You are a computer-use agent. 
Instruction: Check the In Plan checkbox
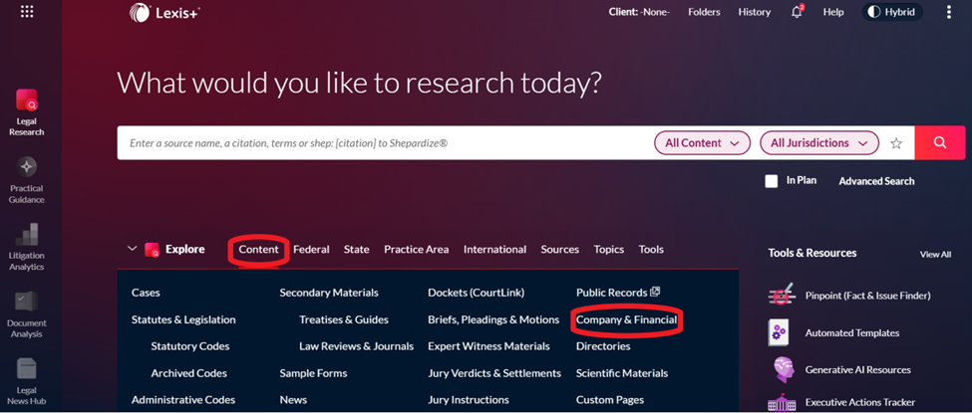(772, 181)
